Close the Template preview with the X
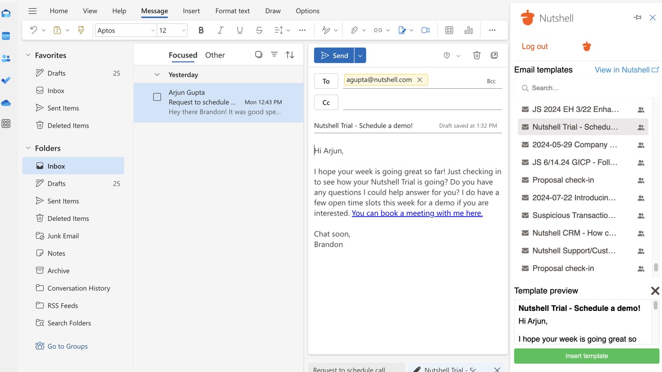The image size is (662, 372). [655, 291]
